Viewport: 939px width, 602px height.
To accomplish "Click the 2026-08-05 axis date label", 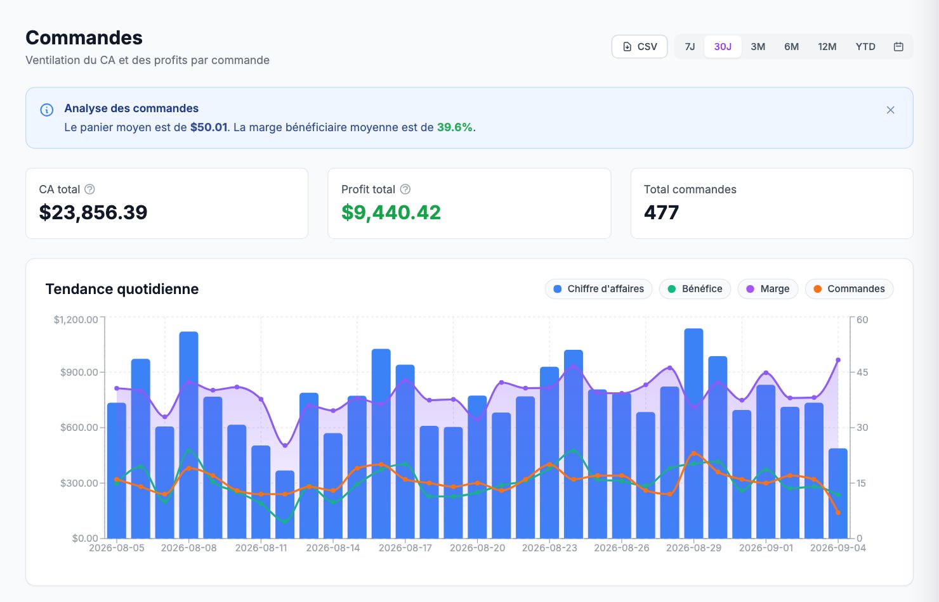I will [117, 548].
